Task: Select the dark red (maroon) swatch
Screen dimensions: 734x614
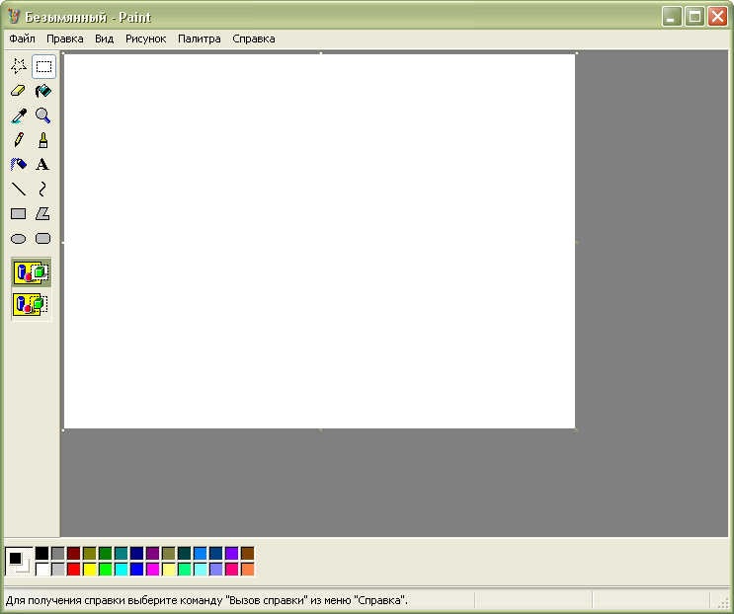Action: click(x=73, y=553)
